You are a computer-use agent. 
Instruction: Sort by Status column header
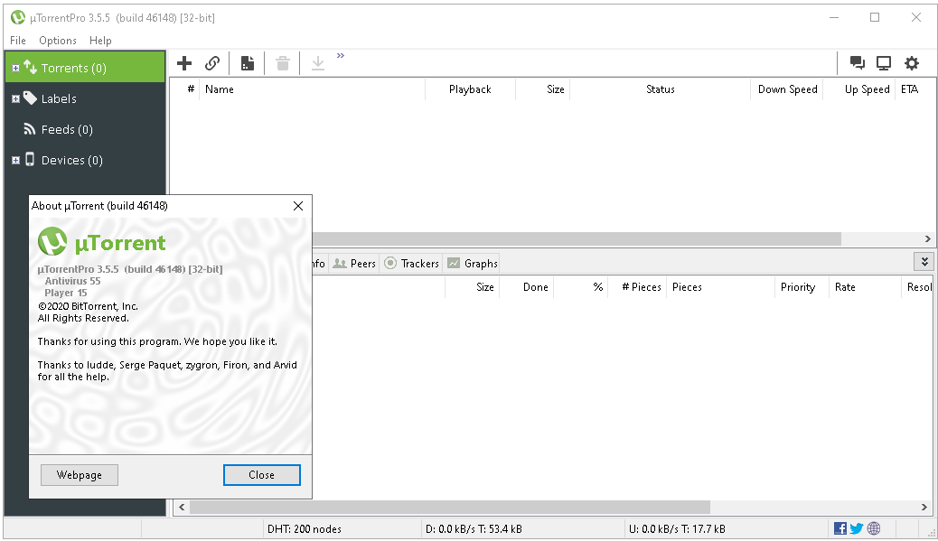pyautogui.click(x=660, y=89)
